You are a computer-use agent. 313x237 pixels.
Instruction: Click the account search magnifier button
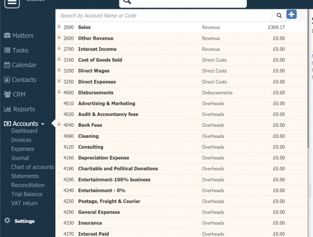tap(279, 15)
